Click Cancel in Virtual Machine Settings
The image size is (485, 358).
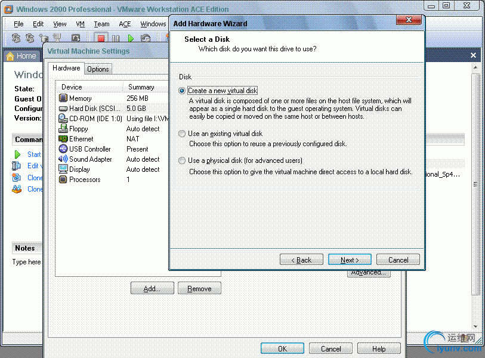click(330, 348)
